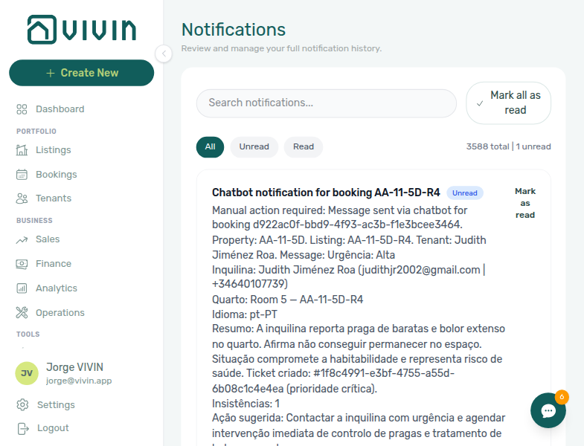
Task: Open Chatbot notification for booking AA-11-5D-R4
Action: click(326, 193)
